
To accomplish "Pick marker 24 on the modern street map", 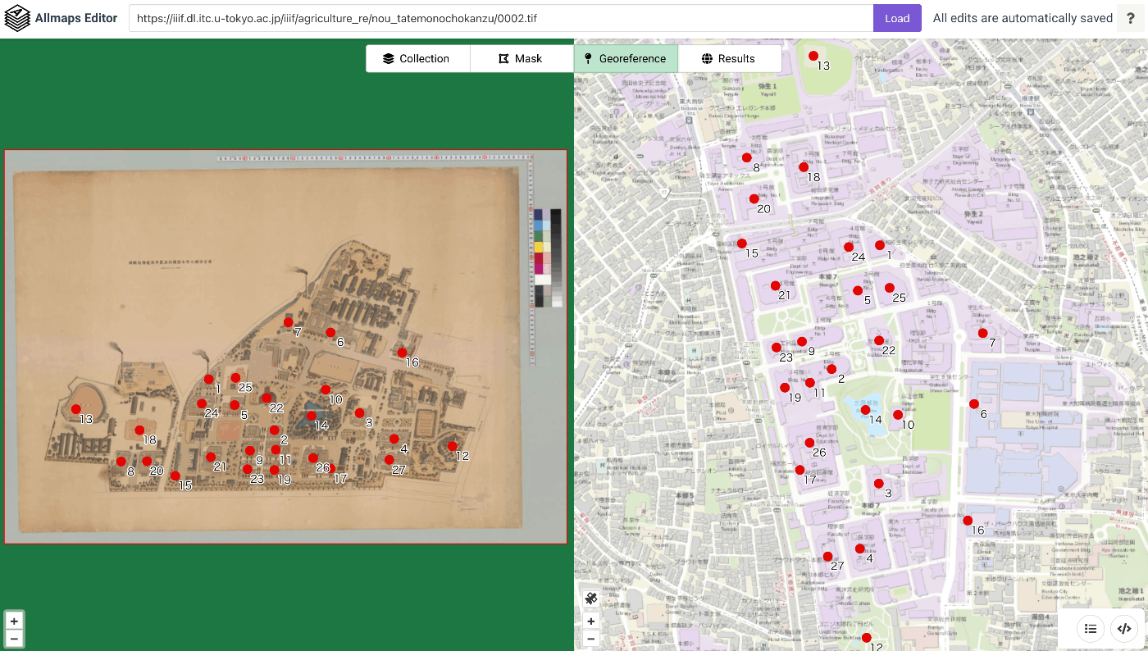I will coord(849,247).
